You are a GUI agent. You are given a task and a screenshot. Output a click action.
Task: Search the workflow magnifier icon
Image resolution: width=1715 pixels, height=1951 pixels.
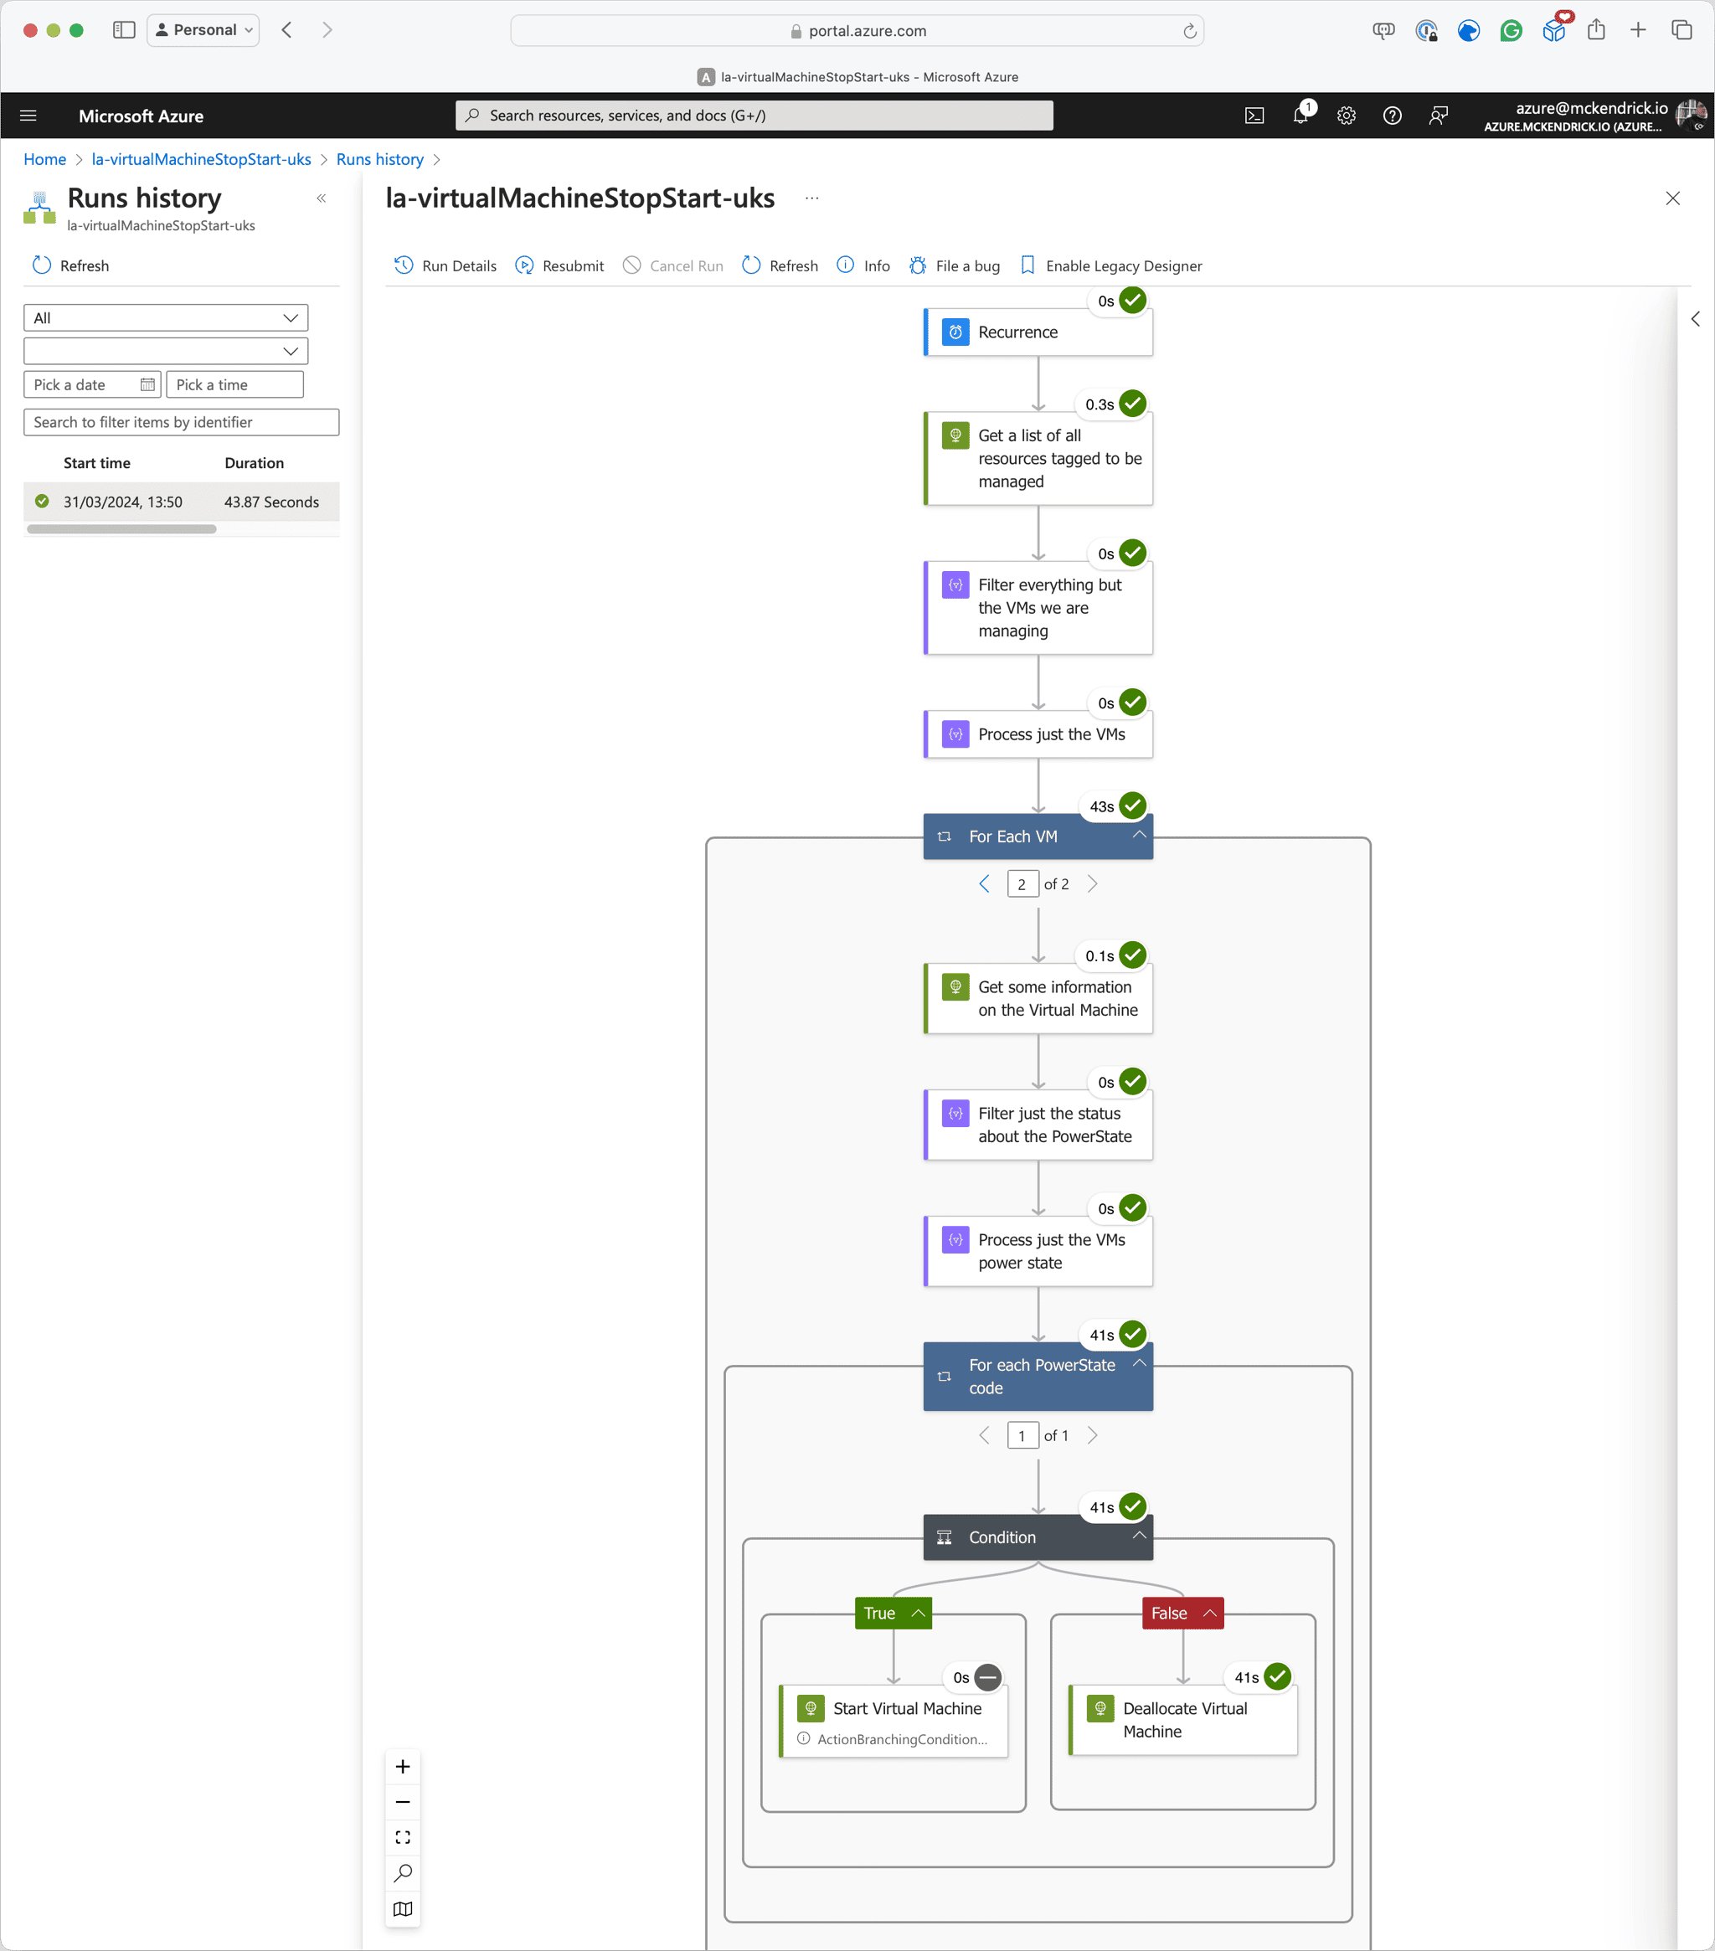point(403,1873)
